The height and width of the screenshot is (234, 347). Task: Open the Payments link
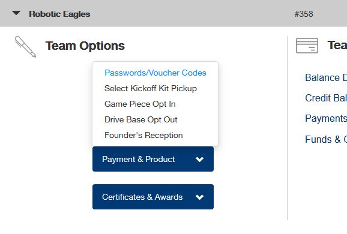tap(326, 119)
